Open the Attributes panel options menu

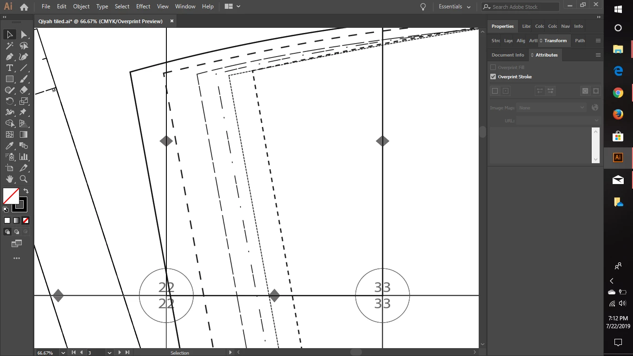pos(598,55)
